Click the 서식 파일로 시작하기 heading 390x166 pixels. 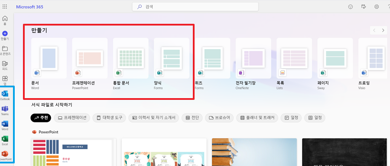52,105
